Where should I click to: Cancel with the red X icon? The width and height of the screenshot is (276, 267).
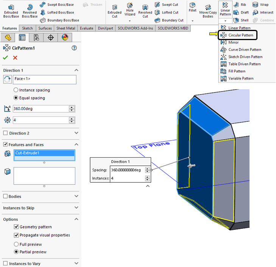(x=15, y=57)
